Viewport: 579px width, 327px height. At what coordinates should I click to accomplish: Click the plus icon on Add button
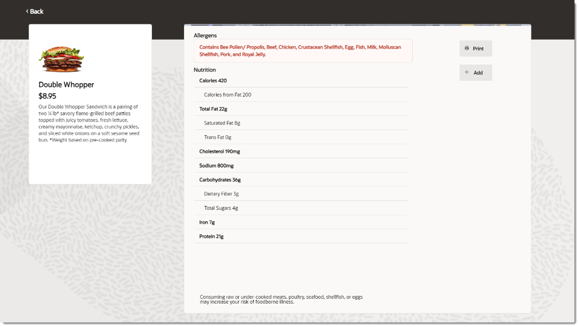click(467, 73)
